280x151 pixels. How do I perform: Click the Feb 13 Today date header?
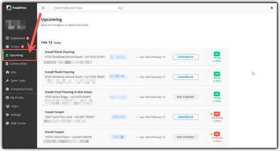click(51, 43)
